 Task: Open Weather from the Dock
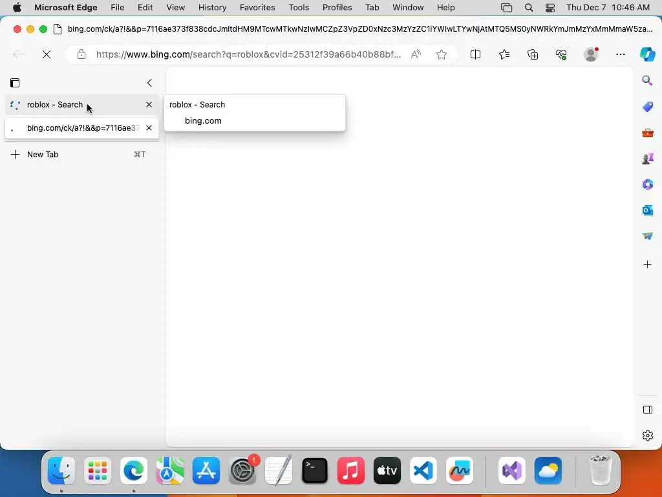(548, 470)
